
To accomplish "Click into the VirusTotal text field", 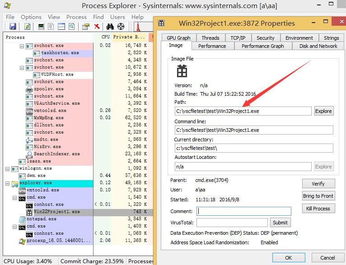I will pyautogui.click(x=232, y=223).
